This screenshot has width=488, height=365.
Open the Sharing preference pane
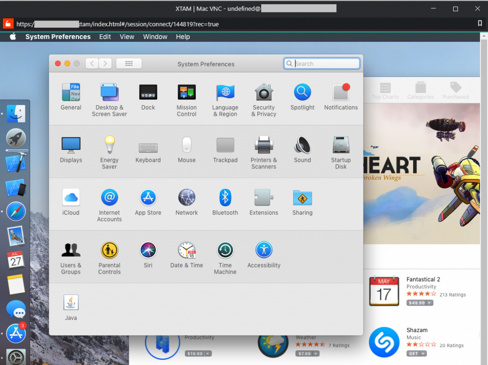(x=302, y=199)
